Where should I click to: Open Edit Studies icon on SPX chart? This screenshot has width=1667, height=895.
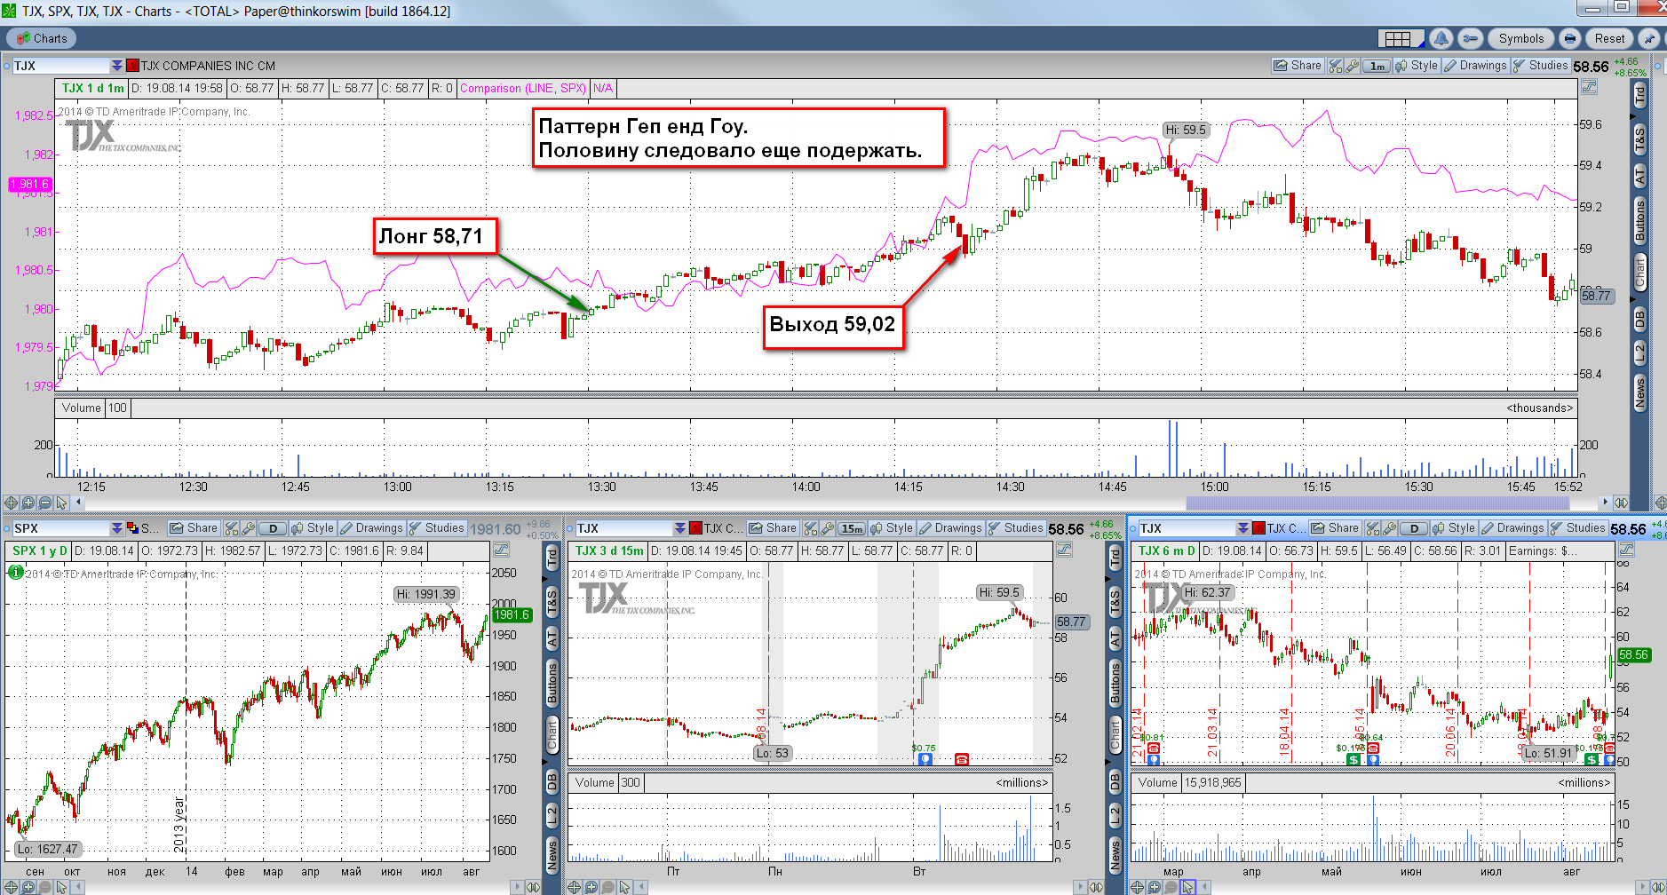[231, 528]
